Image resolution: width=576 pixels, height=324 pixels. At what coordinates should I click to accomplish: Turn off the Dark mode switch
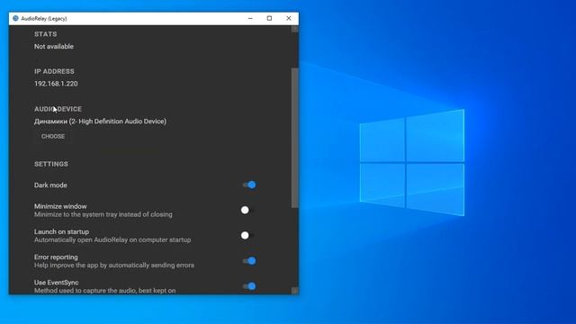249,184
